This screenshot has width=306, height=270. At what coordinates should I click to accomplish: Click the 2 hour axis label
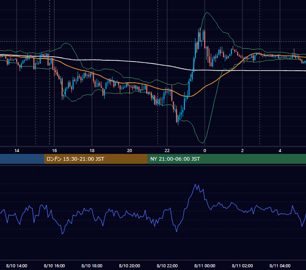coord(243,151)
